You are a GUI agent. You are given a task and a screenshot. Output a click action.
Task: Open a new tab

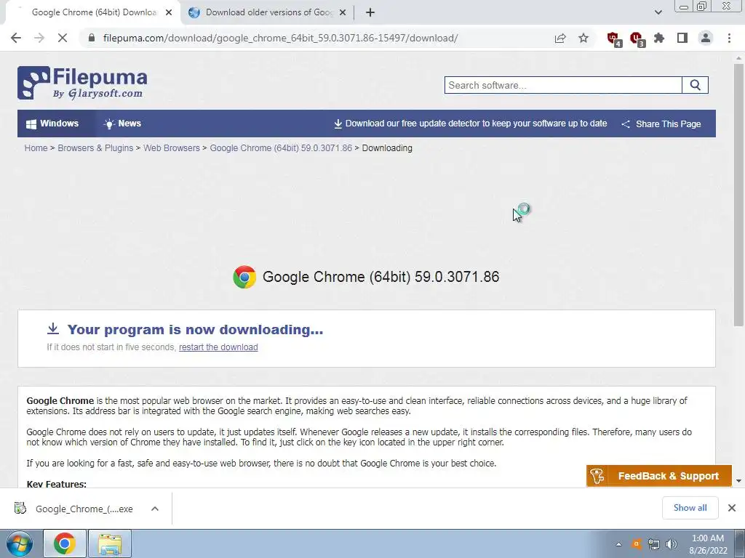pyautogui.click(x=370, y=13)
